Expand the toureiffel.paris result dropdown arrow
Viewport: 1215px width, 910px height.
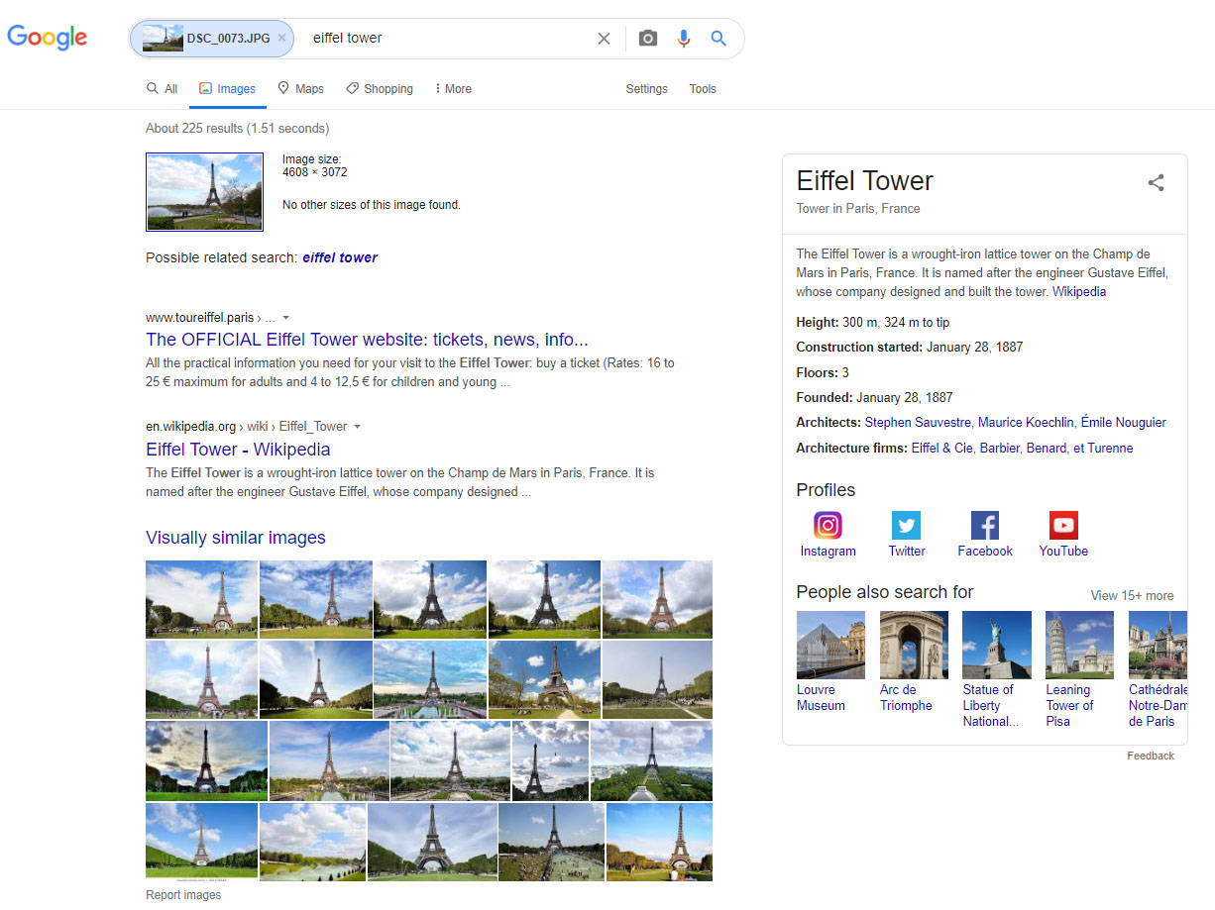click(285, 318)
